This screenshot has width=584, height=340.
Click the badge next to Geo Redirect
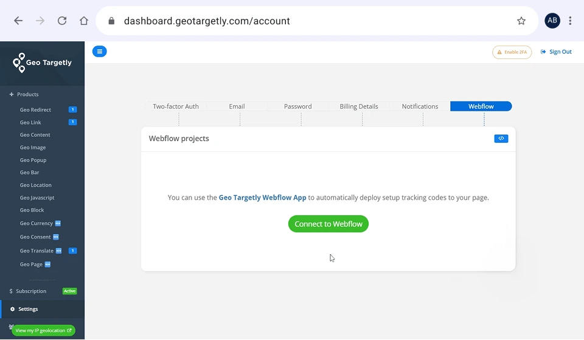72,109
